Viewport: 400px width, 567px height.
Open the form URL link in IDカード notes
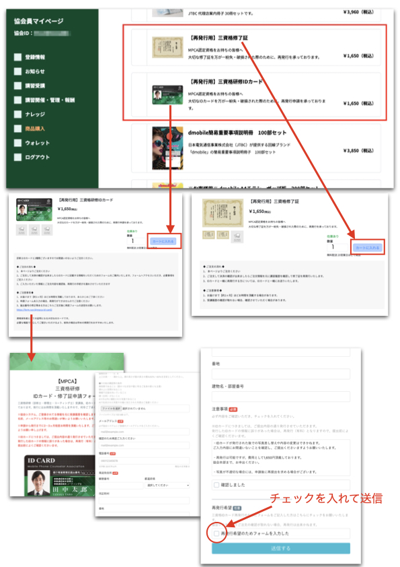pyautogui.click(x=34, y=310)
